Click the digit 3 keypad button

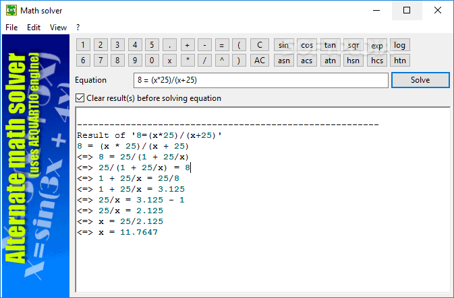pyautogui.click(x=117, y=45)
